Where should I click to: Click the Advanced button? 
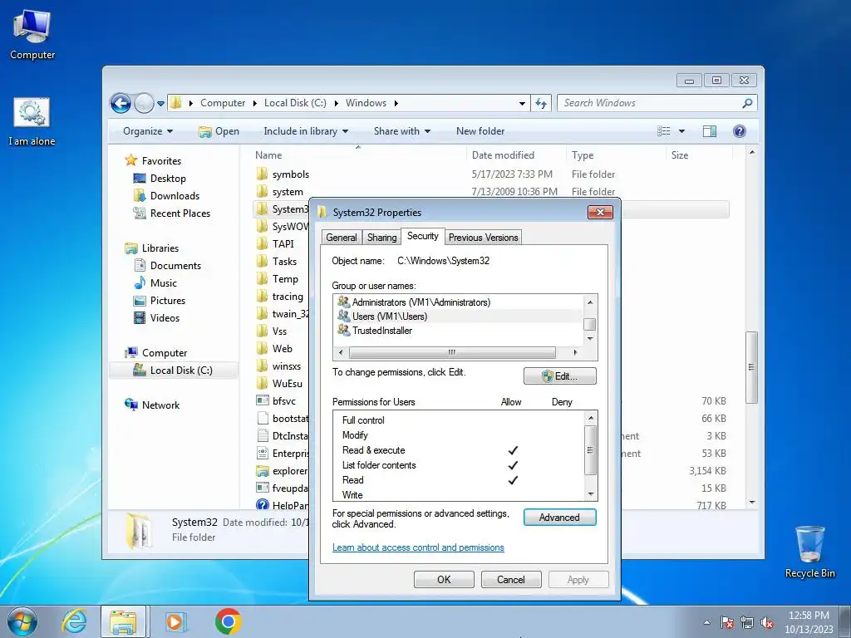pos(559,518)
